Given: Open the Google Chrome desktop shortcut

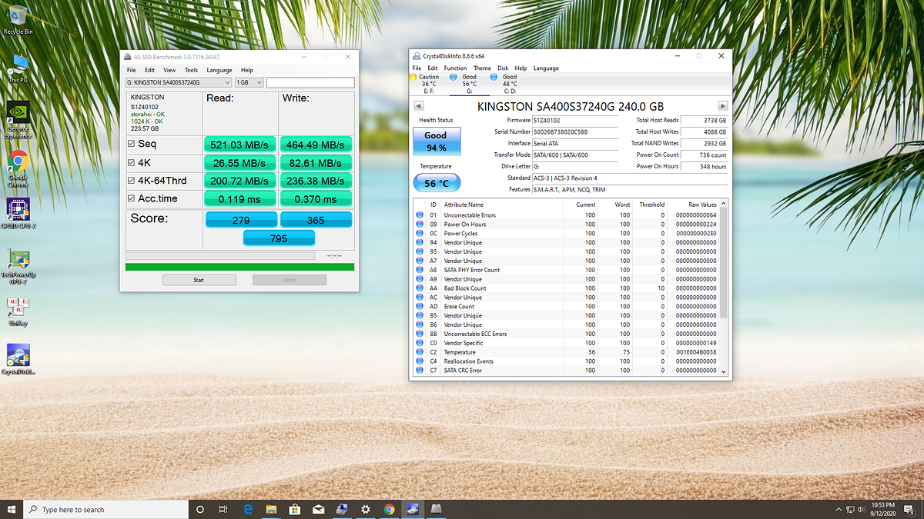Looking at the screenshot, I should [18, 168].
